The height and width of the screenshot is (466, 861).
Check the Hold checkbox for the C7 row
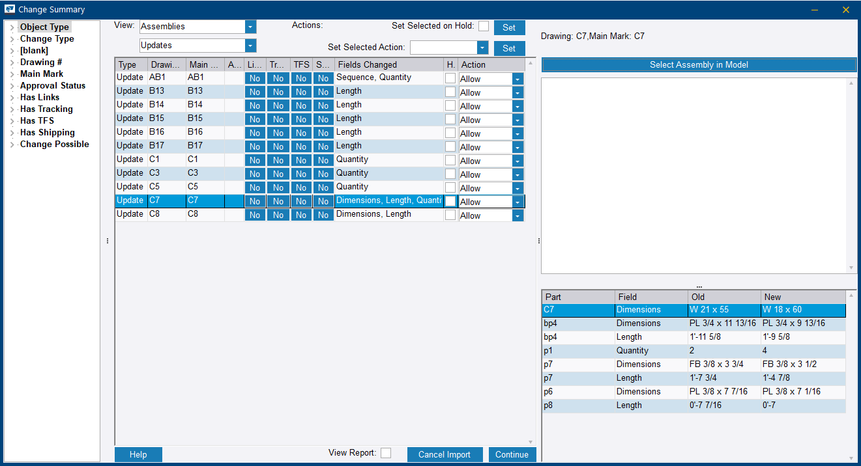(450, 201)
